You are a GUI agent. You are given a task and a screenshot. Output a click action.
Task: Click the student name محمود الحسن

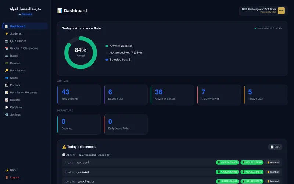tap(86, 181)
